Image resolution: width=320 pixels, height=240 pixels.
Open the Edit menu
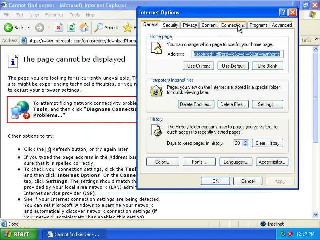pyautogui.click(x=20, y=15)
